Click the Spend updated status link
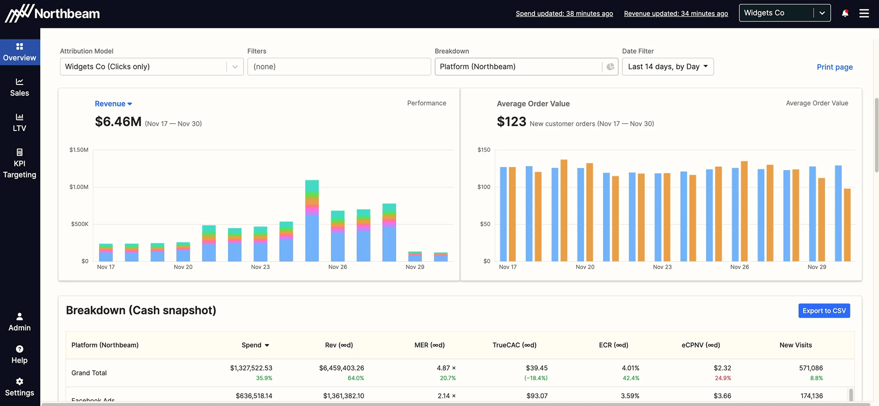This screenshot has width=879, height=406. coord(564,14)
